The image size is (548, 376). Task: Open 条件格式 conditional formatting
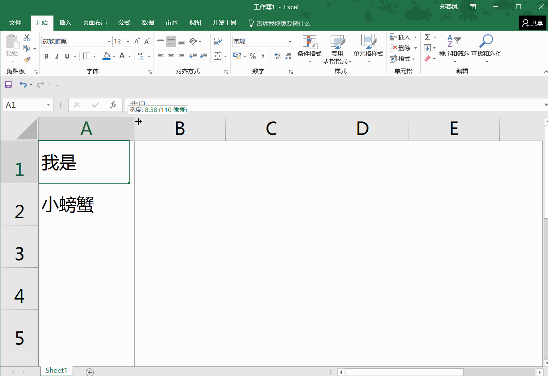pyautogui.click(x=309, y=49)
